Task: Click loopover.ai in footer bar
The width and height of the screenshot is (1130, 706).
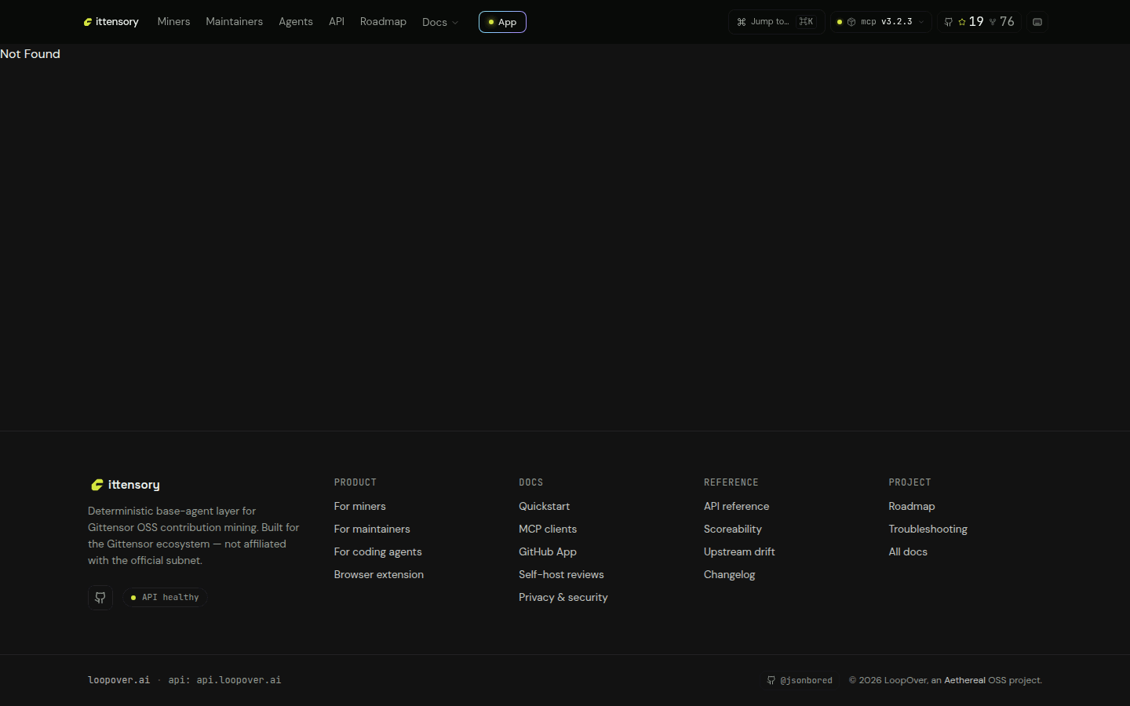Action: [x=118, y=680]
